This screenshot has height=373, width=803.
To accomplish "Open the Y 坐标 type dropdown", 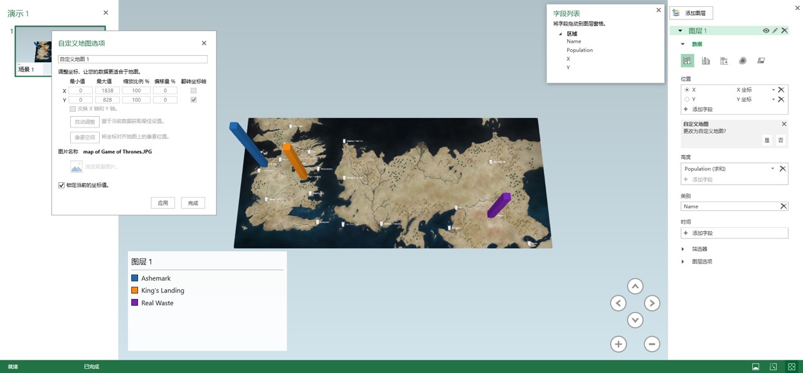I will [x=773, y=99].
